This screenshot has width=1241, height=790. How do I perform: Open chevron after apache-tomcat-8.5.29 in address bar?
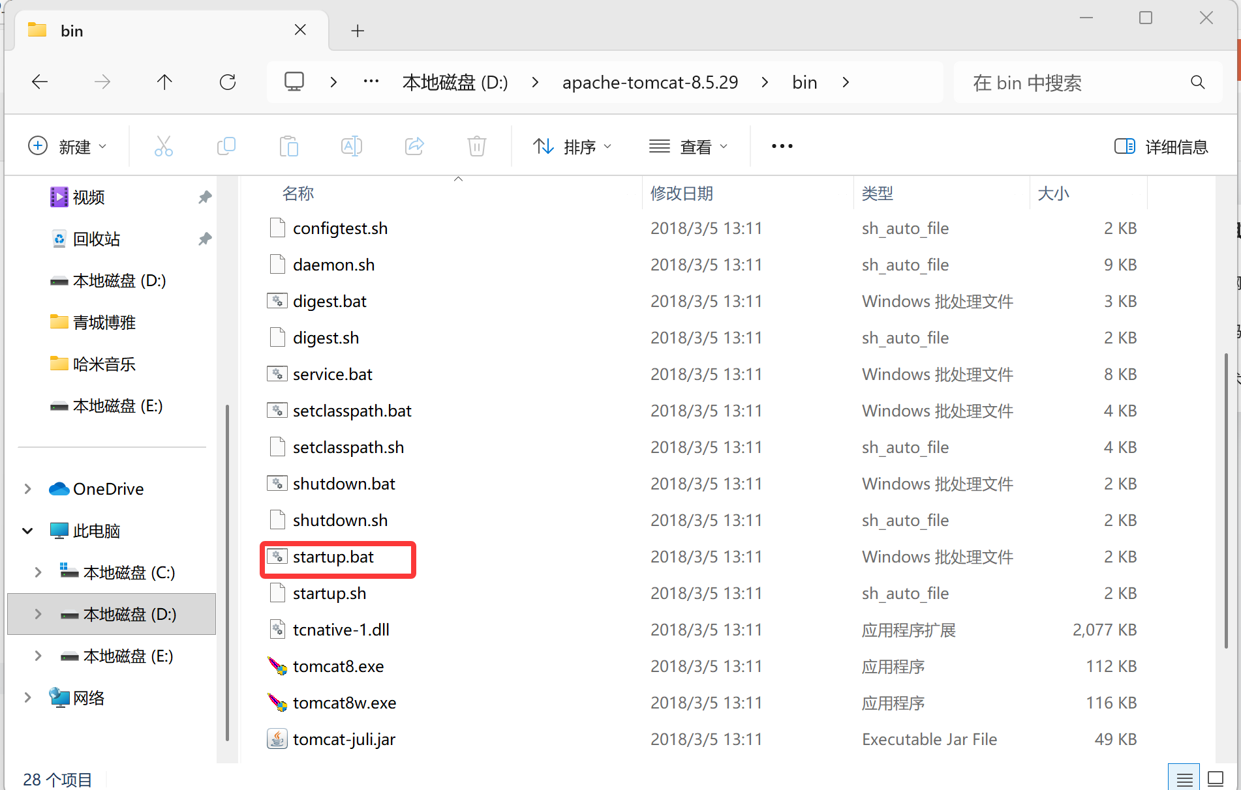coord(765,82)
